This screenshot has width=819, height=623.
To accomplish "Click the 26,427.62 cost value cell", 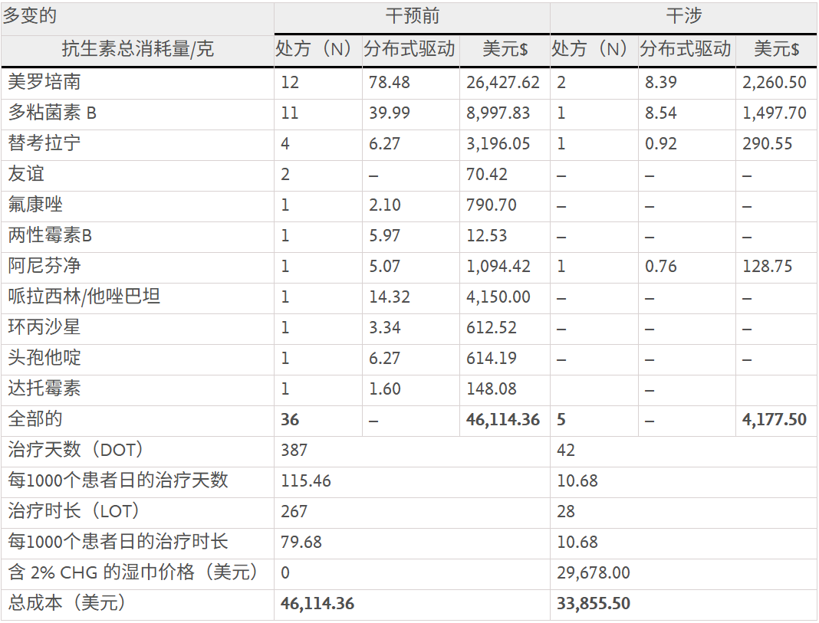I will click(x=503, y=82).
